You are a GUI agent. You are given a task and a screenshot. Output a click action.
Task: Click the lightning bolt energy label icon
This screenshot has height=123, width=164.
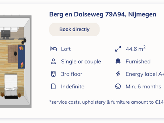coord(118,74)
